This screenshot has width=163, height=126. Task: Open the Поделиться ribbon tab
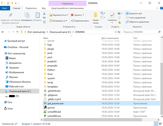tap(31, 8)
